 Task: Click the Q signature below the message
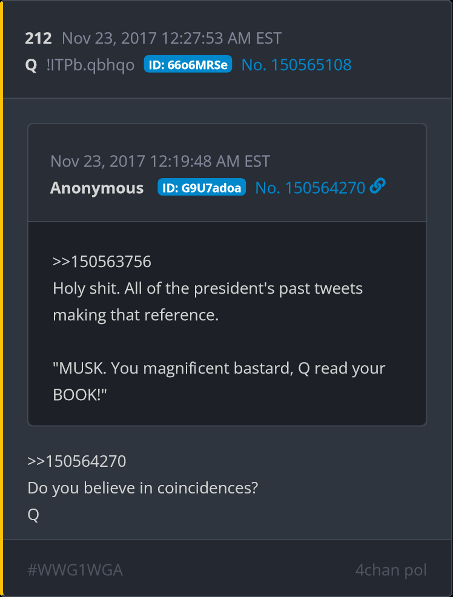click(33, 515)
